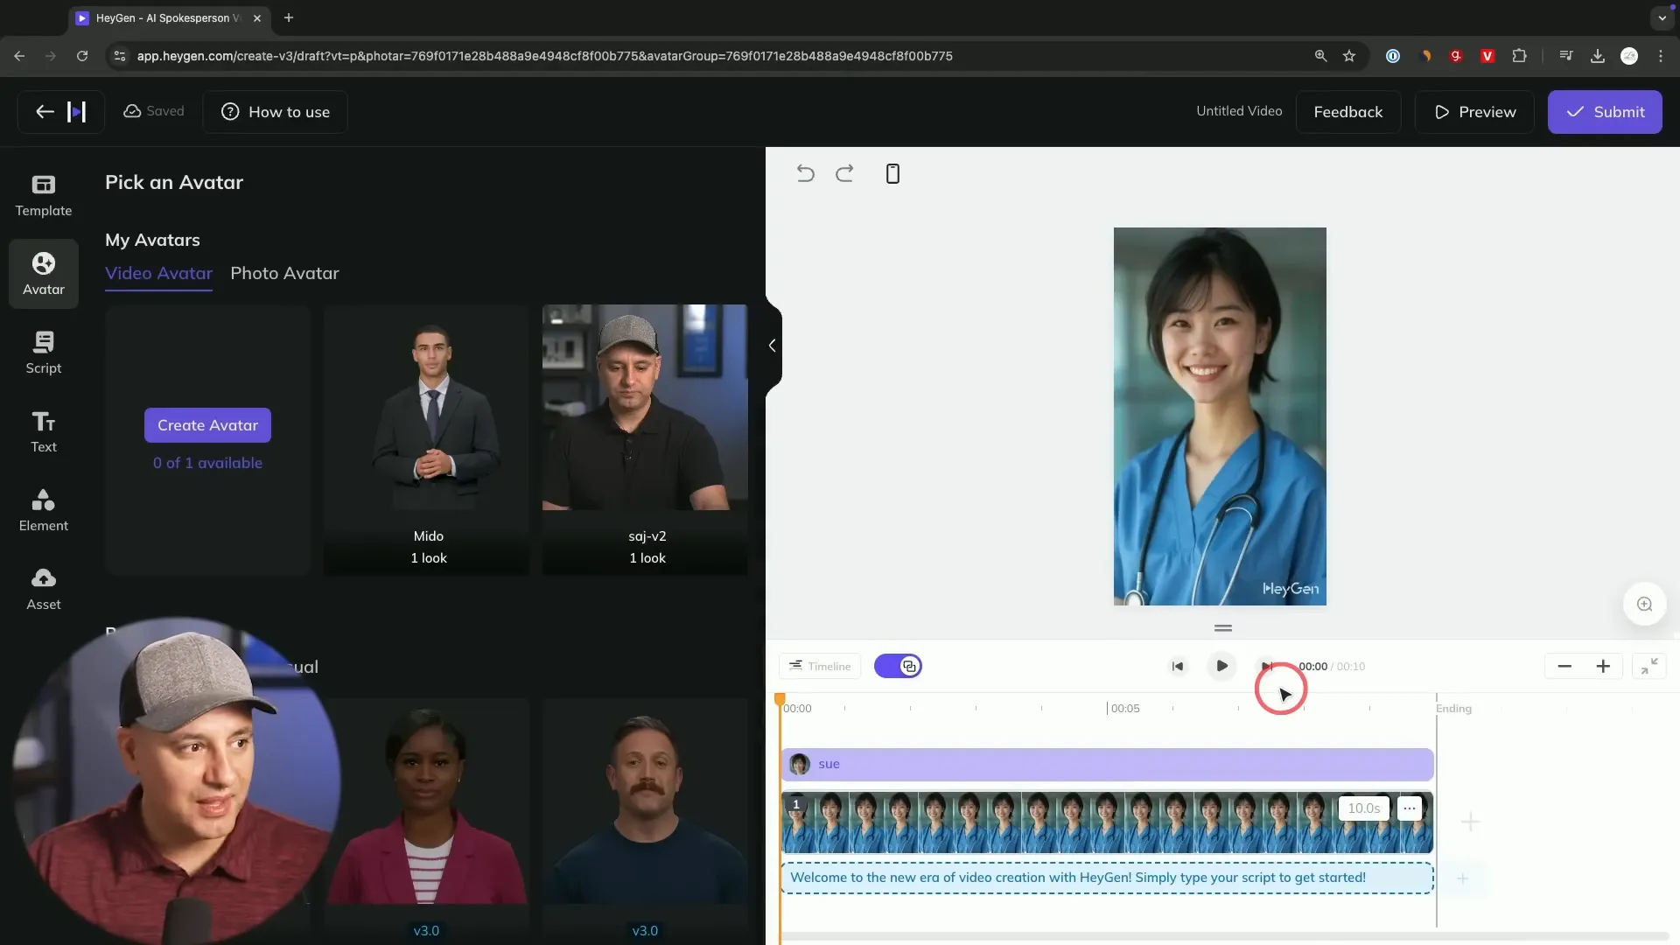Collapse the timeline panel with arrows icon
1680x945 pixels.
(1649, 666)
